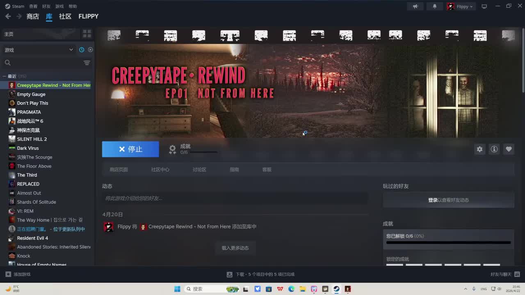
Task: Go to 库 tab
Action: pyautogui.click(x=49, y=16)
